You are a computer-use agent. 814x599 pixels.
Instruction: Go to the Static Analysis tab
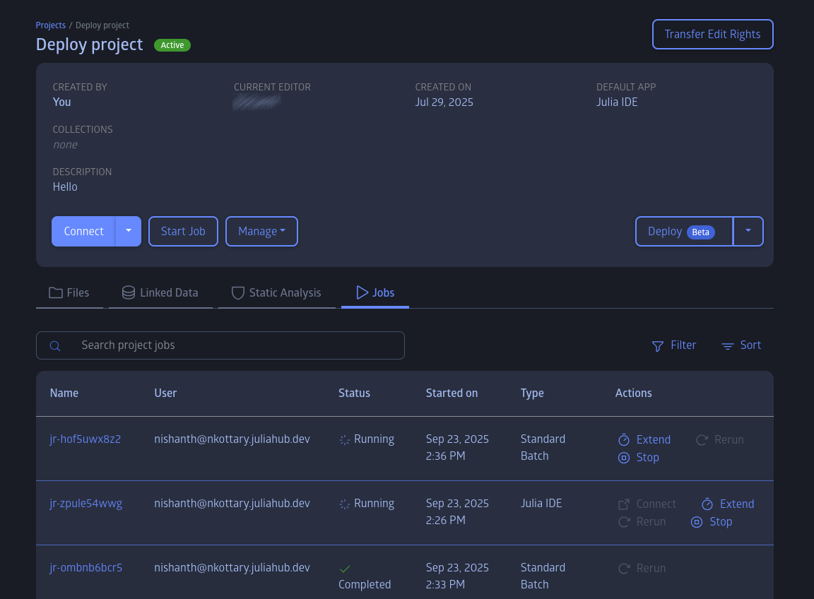pyautogui.click(x=276, y=292)
